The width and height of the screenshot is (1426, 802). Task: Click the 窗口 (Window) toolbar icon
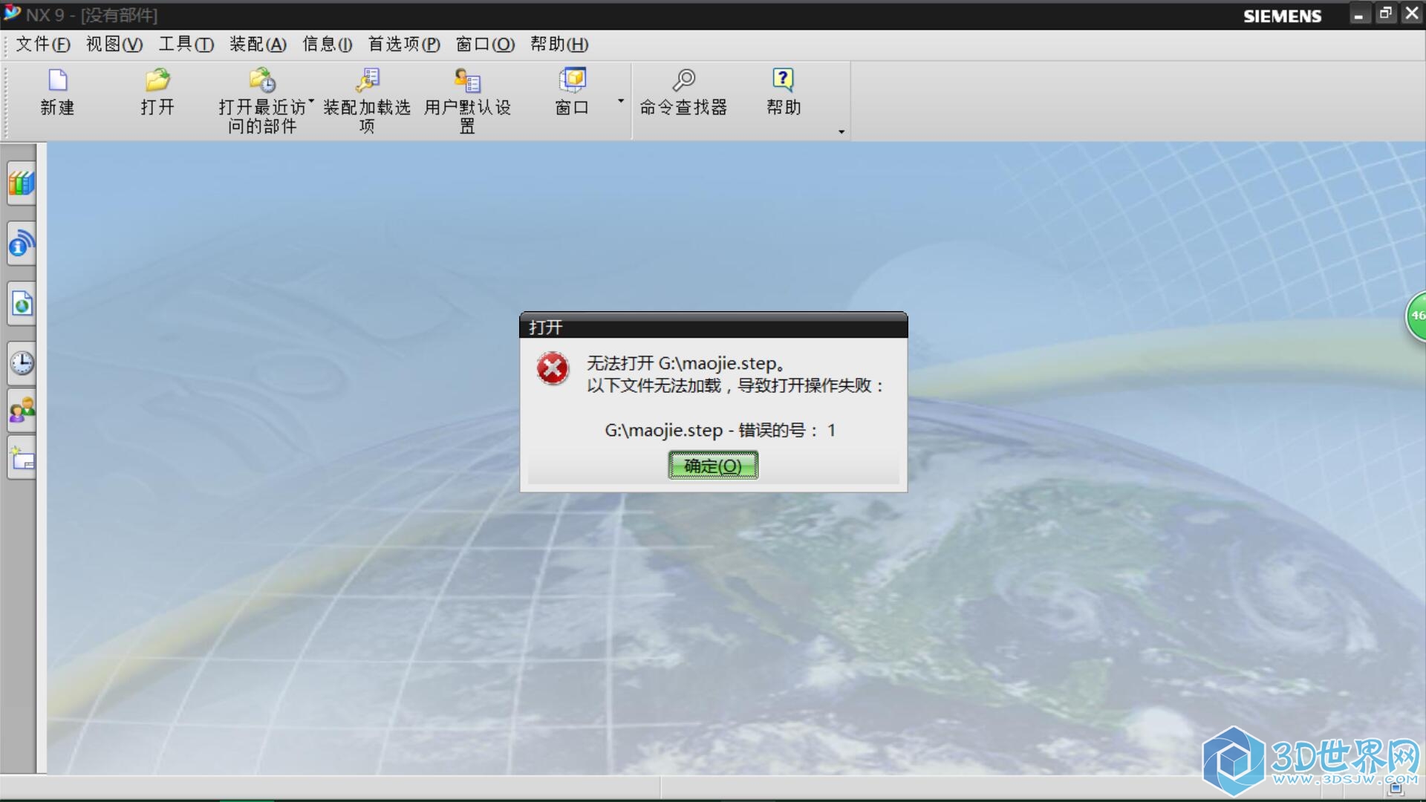(x=572, y=80)
